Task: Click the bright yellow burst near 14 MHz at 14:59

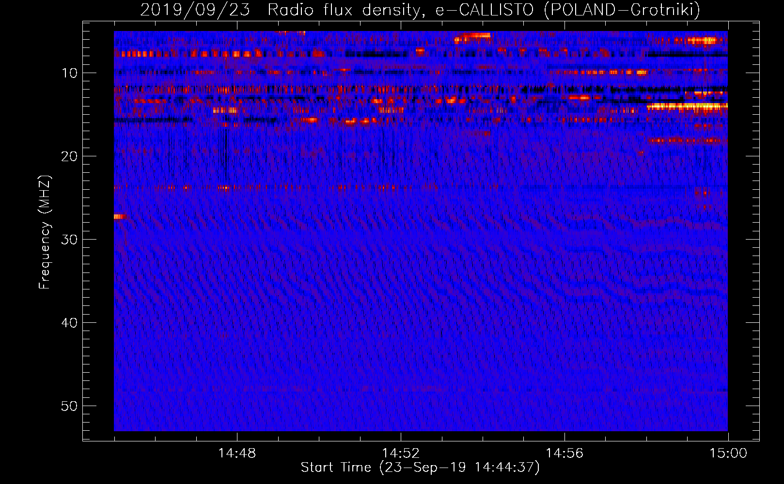Action: 687,106
